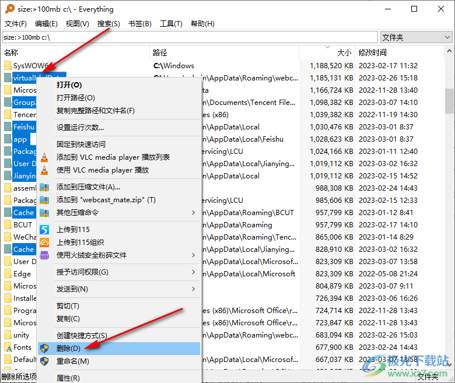Viewport: 455px width, 383px height.
Task: Click the scrollbar up arrow
Action: [450, 51]
